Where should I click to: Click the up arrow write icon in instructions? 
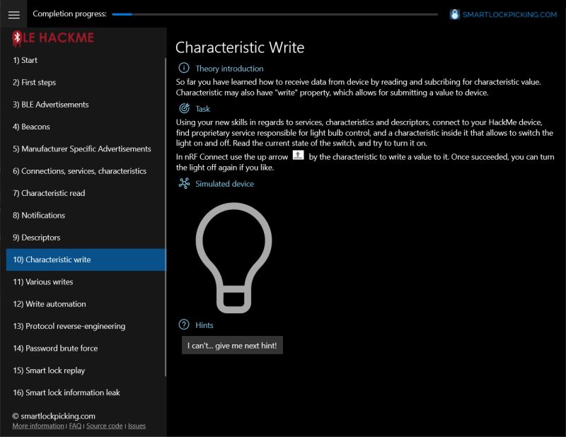click(297, 156)
